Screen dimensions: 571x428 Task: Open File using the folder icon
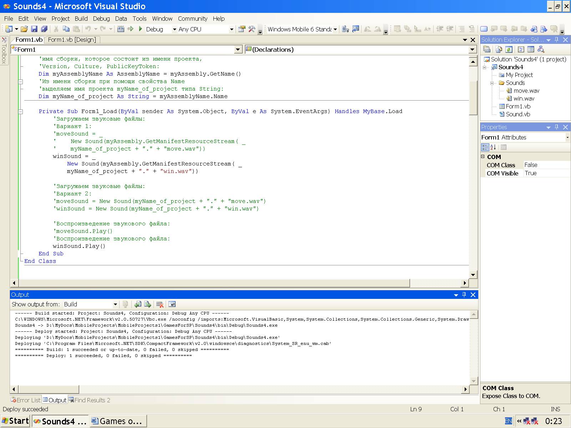pos(24,29)
